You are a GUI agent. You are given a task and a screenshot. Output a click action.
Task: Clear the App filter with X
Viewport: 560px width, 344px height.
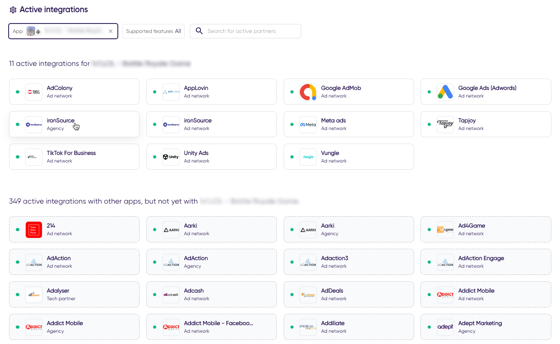(111, 31)
